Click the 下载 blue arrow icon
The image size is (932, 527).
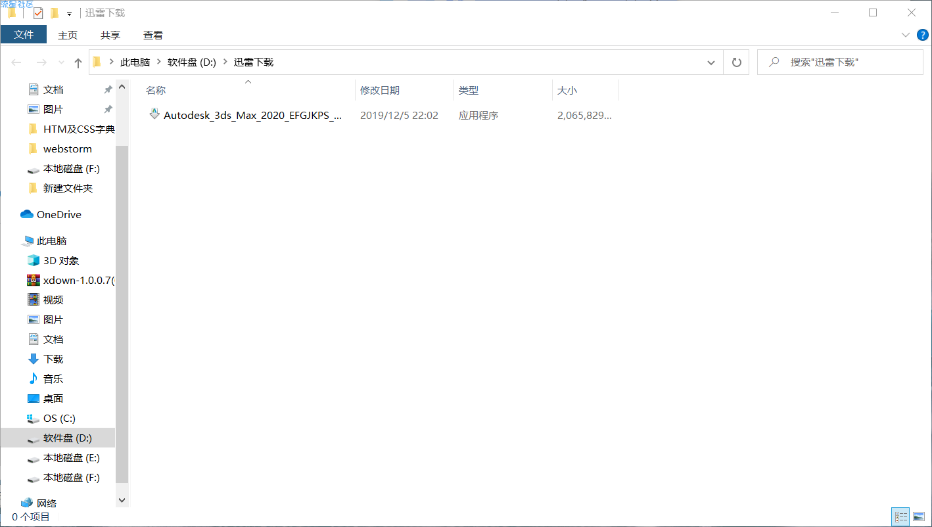34,359
